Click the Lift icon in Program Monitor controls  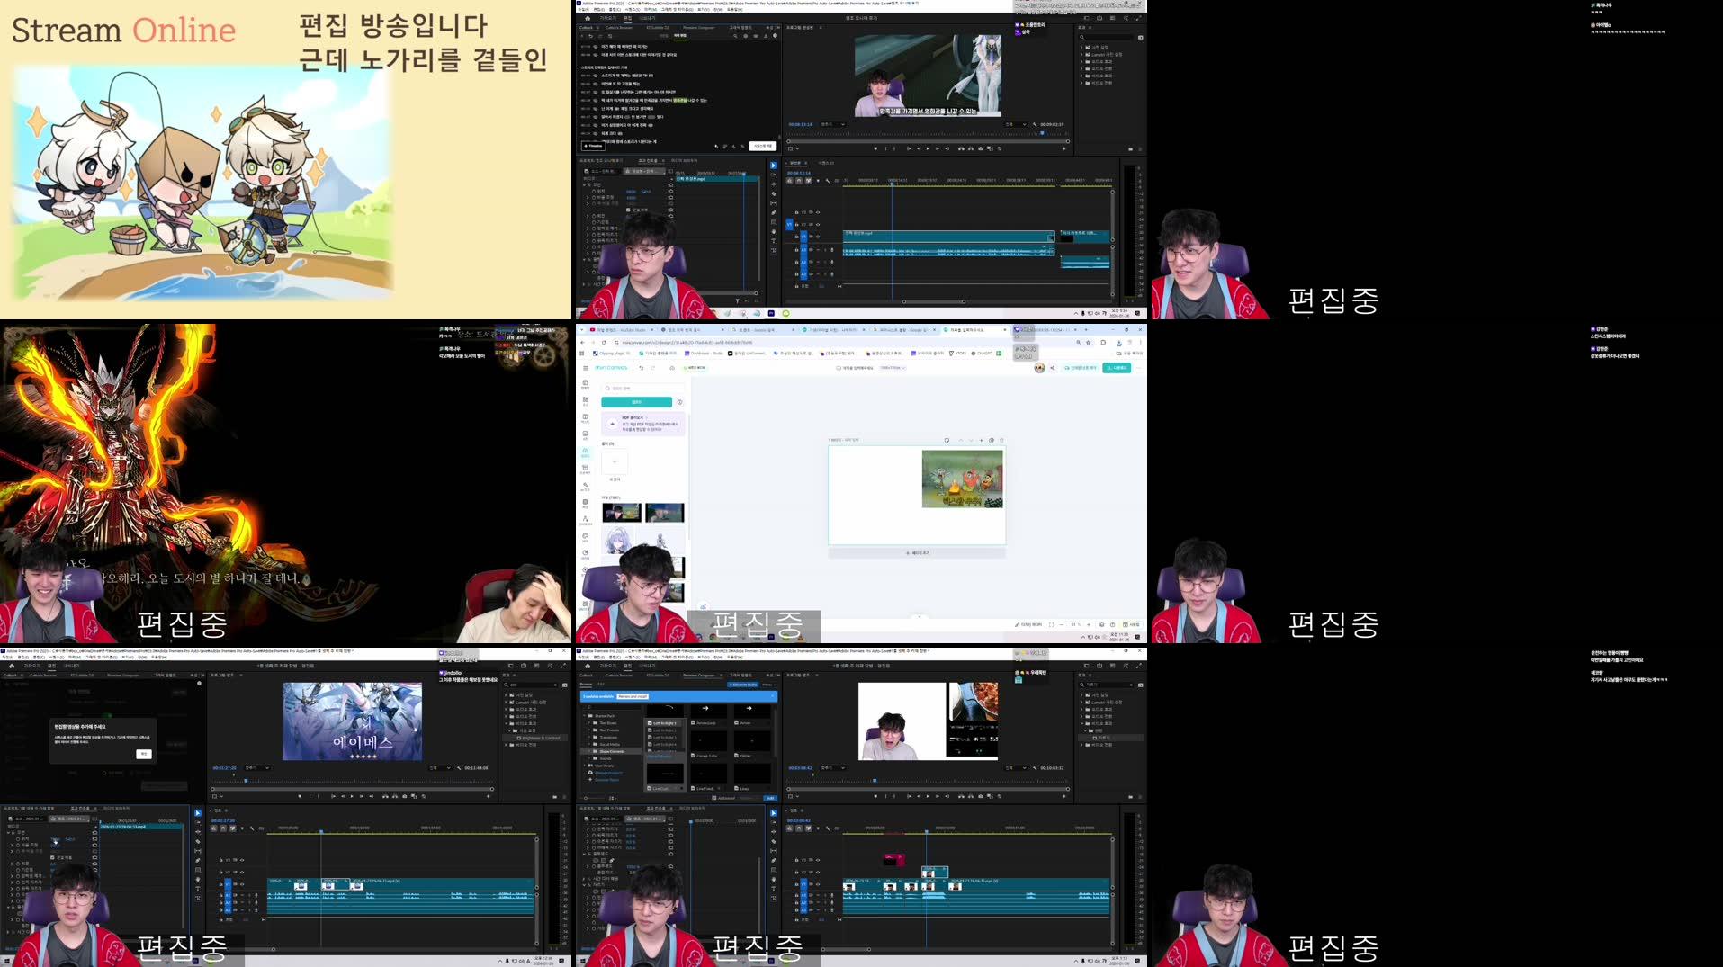pyautogui.click(x=961, y=148)
